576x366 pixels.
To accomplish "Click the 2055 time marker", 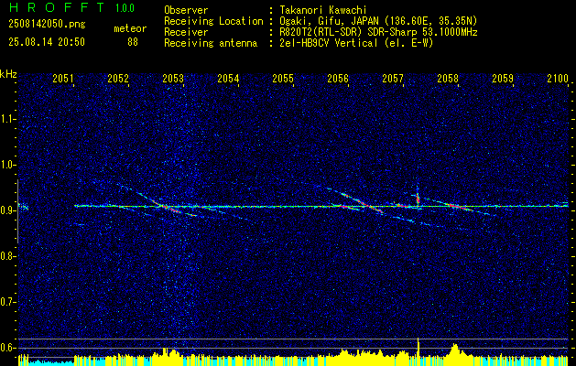I will (x=283, y=79).
